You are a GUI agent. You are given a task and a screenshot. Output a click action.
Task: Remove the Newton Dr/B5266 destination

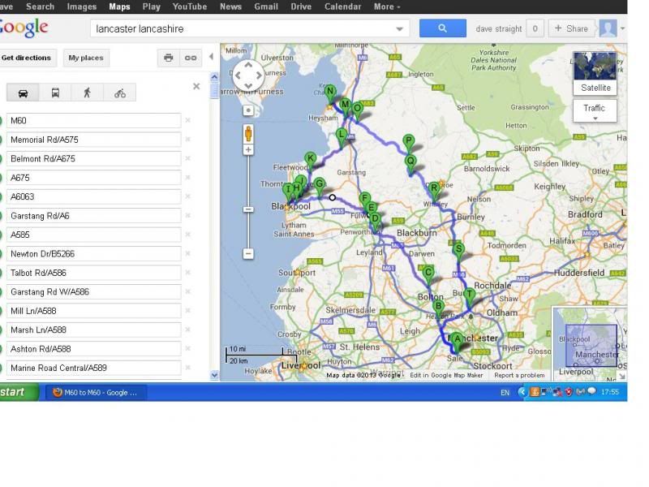(188, 254)
